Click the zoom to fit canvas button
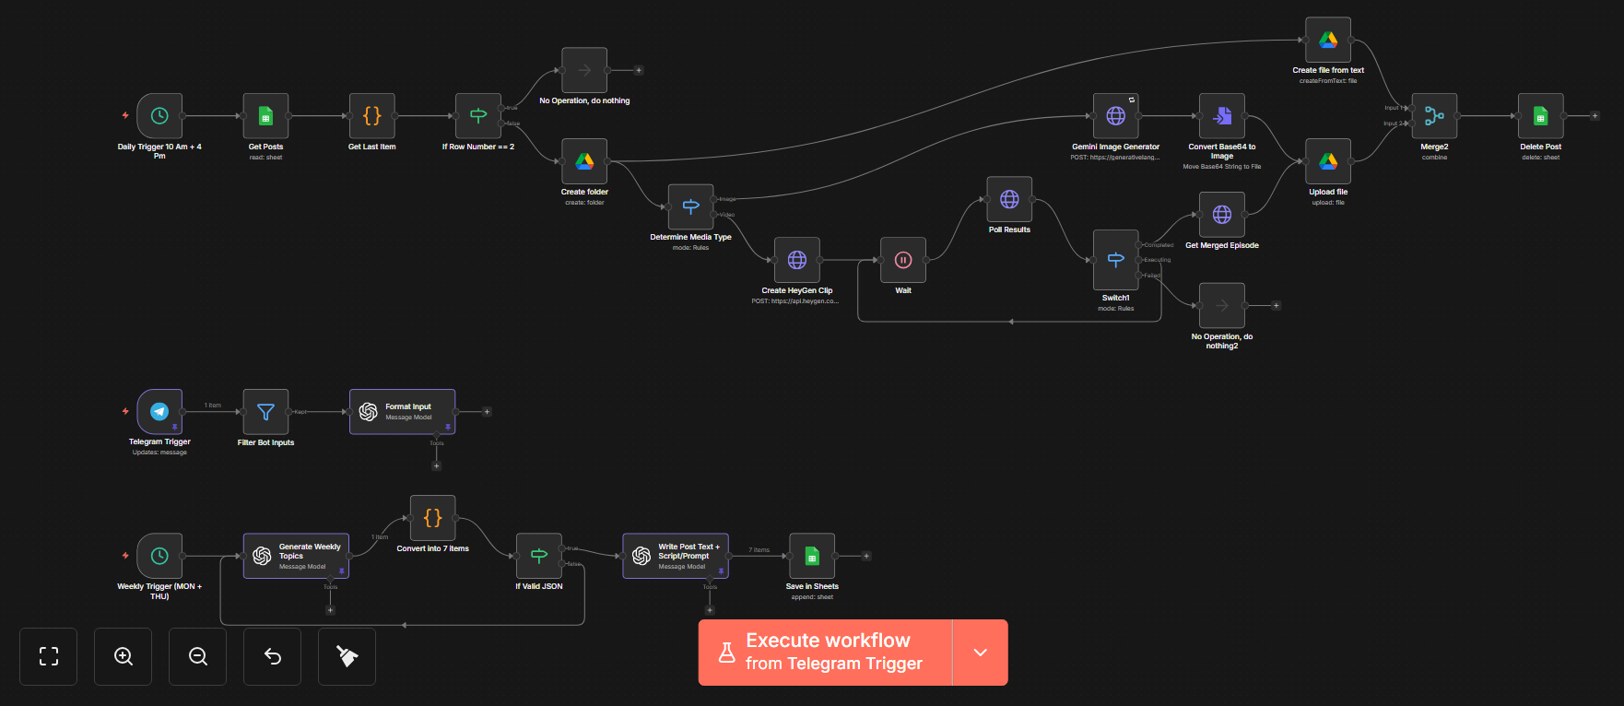Image resolution: width=1624 pixels, height=706 pixels. [49, 656]
